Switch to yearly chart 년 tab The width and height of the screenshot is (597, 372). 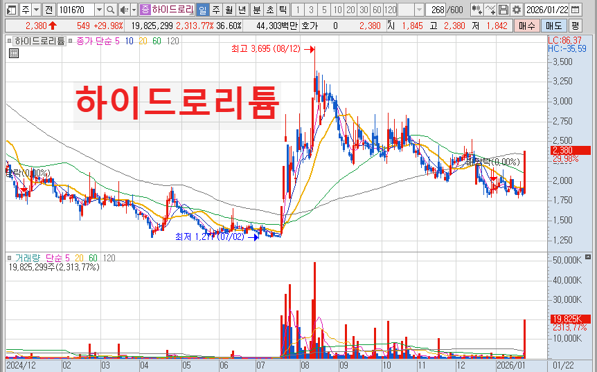(x=242, y=10)
